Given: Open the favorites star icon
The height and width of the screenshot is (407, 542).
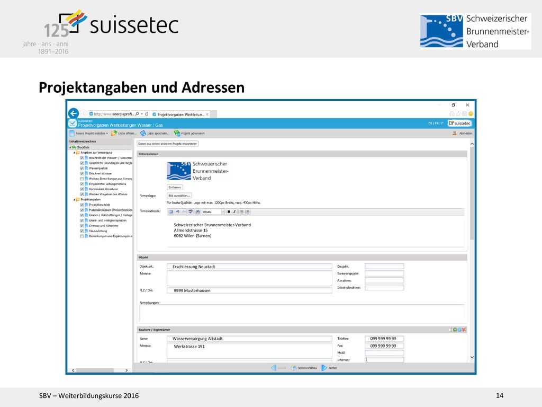Looking at the screenshot, I should (458, 113).
